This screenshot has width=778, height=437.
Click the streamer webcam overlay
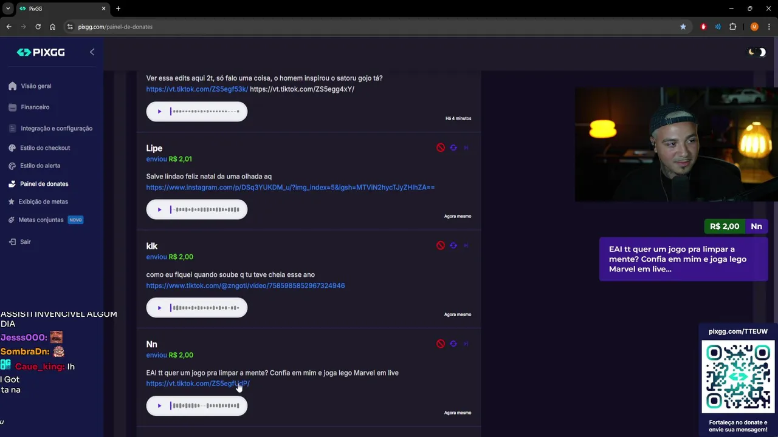tap(676, 144)
